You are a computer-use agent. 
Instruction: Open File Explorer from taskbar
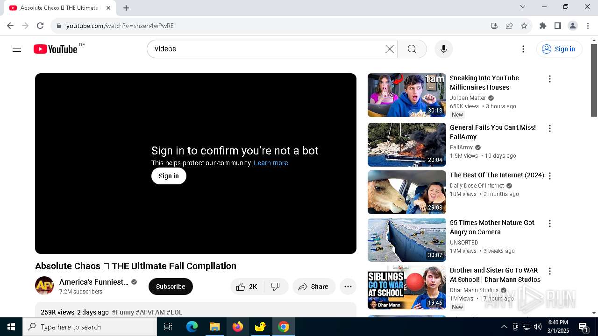pos(215,327)
